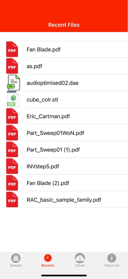Open the cube_colr.stl file name
128x279 pixels.
pos(42,100)
